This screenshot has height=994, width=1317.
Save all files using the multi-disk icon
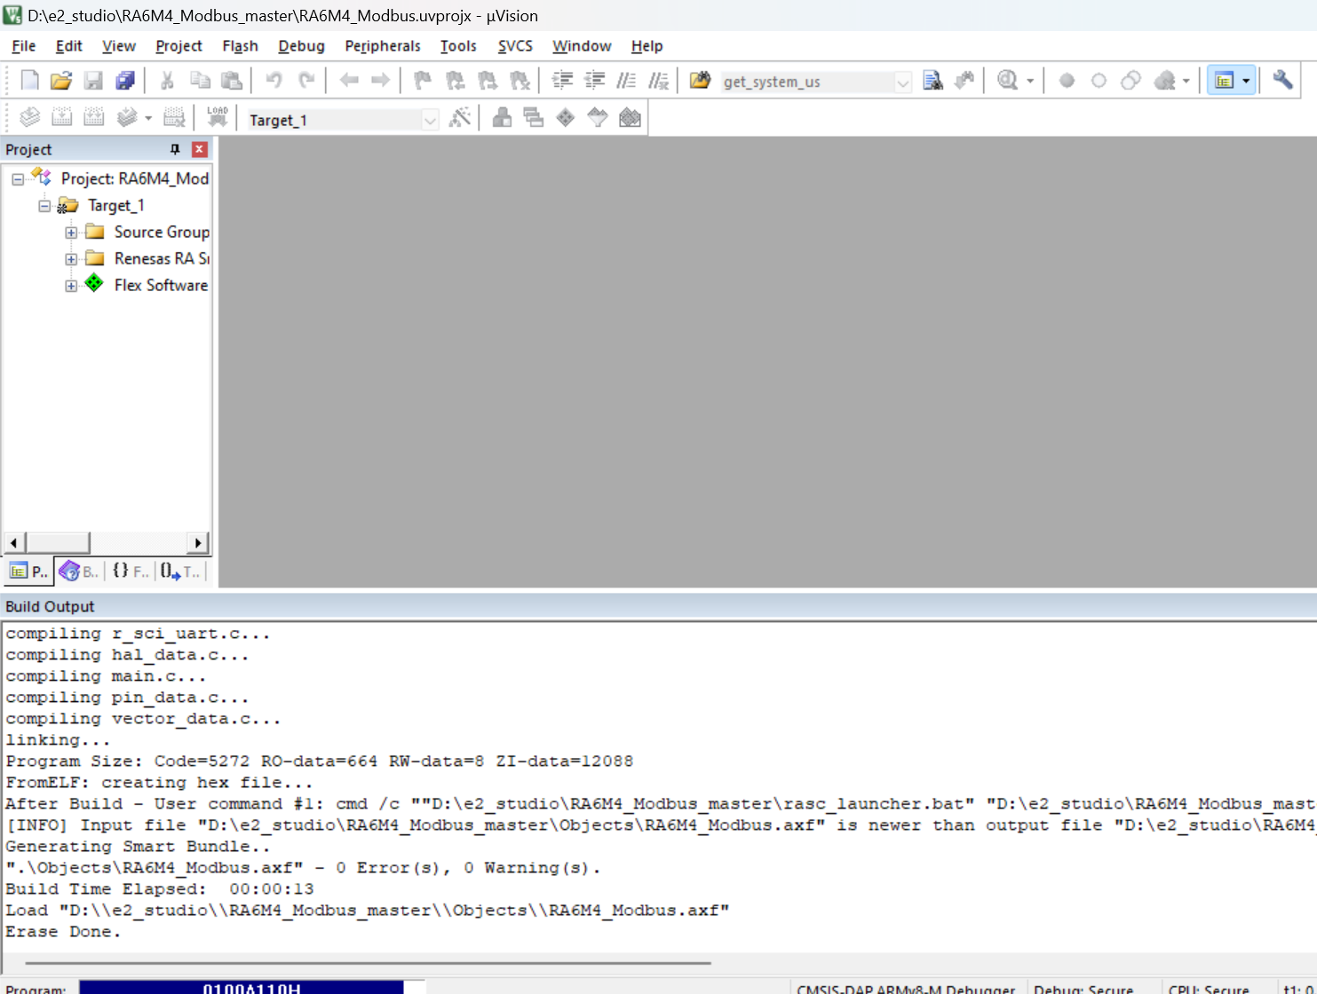tap(125, 81)
